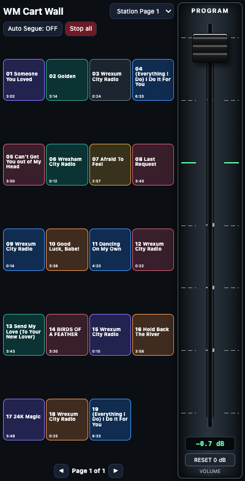Image resolution: width=245 pixels, height=481 pixels.
Task: Play cart 10 Good Luck, Babe!
Action: pos(67,249)
